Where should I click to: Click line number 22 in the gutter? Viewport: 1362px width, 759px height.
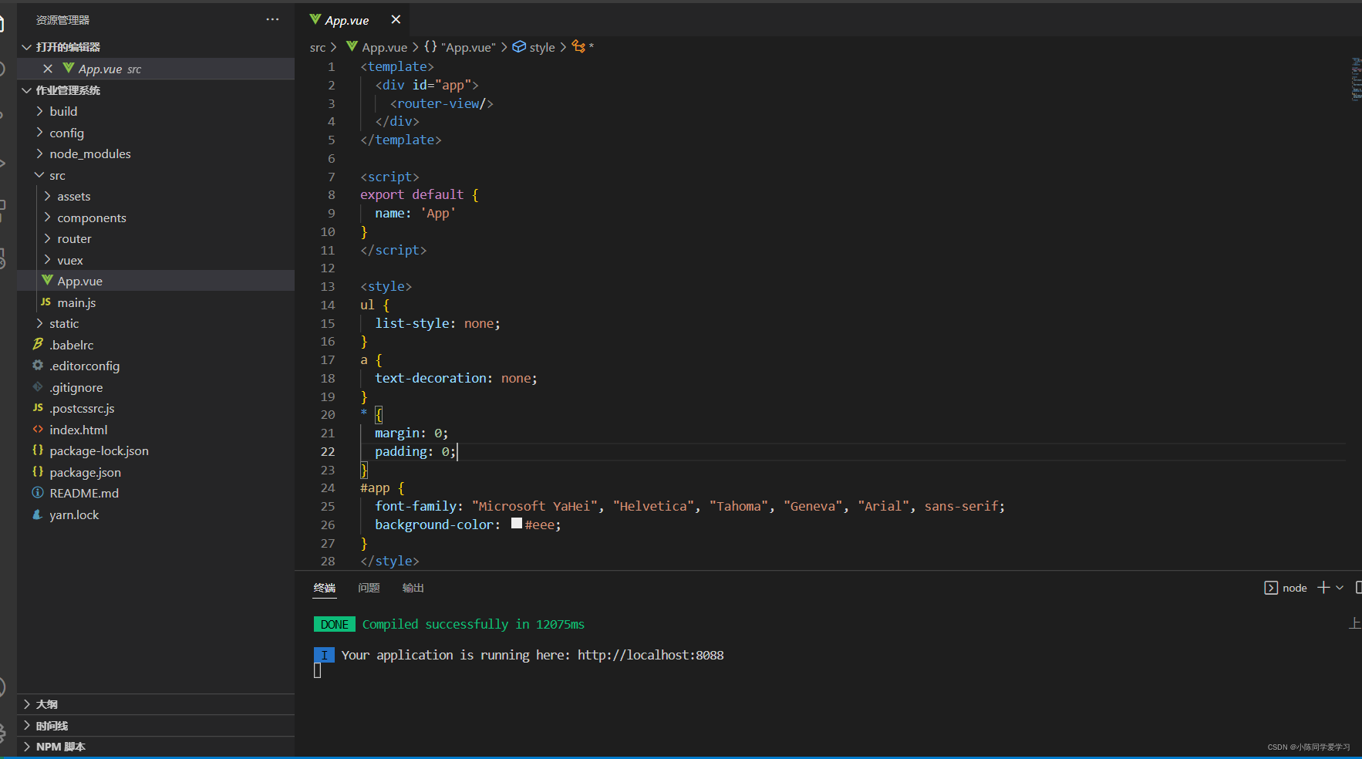point(328,451)
